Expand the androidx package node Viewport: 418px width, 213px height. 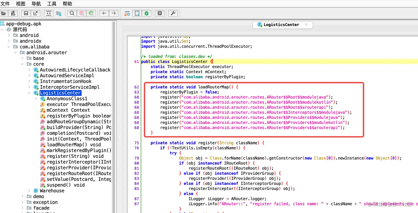coord(9,41)
